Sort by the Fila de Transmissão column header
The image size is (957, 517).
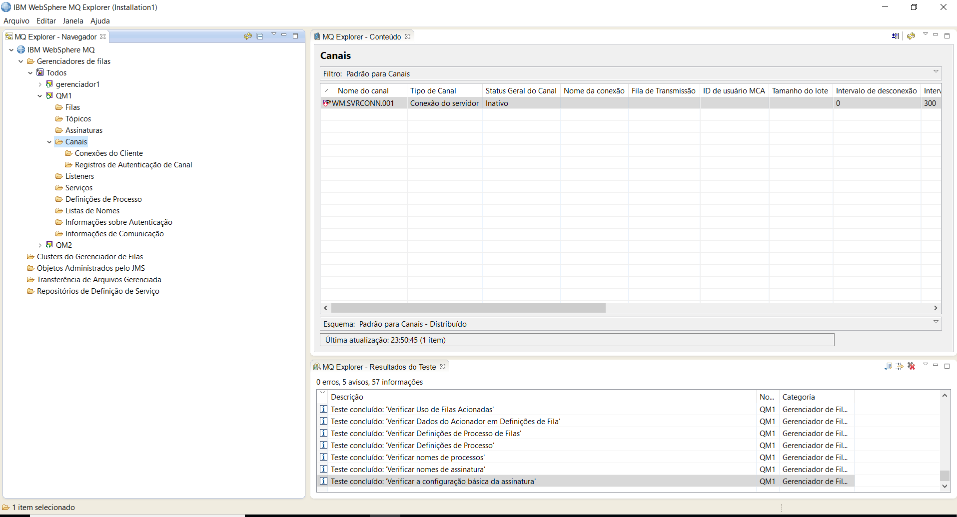click(x=664, y=91)
